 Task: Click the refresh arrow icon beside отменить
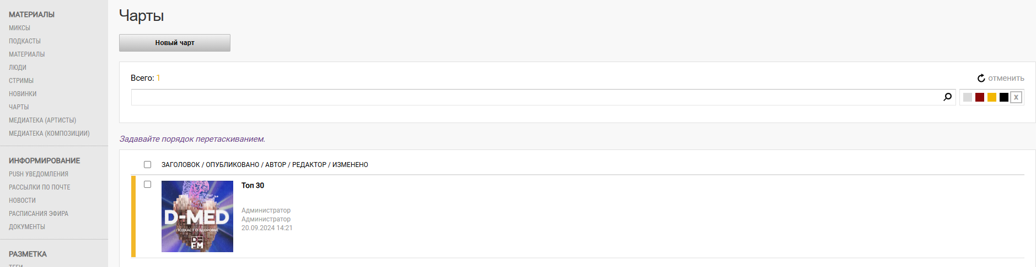(x=981, y=79)
